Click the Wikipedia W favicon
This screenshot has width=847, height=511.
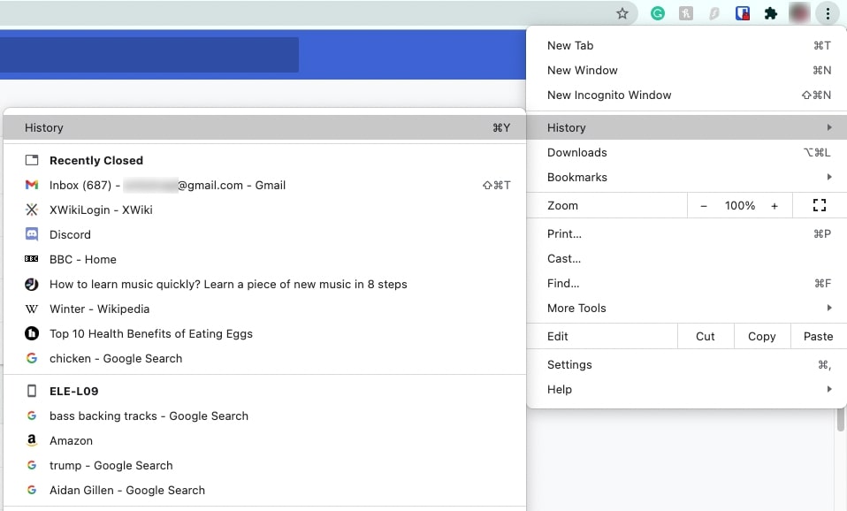tap(32, 309)
